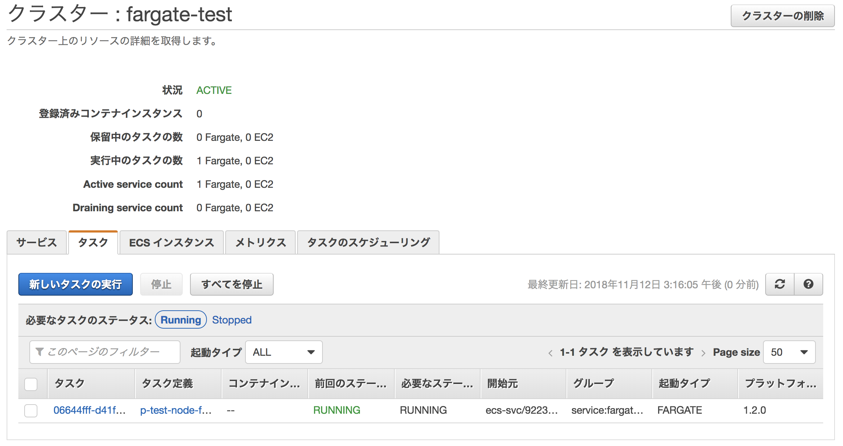This screenshot has width=843, height=446.
Task: Check the 06644fff task row checkbox
Action: click(31, 410)
